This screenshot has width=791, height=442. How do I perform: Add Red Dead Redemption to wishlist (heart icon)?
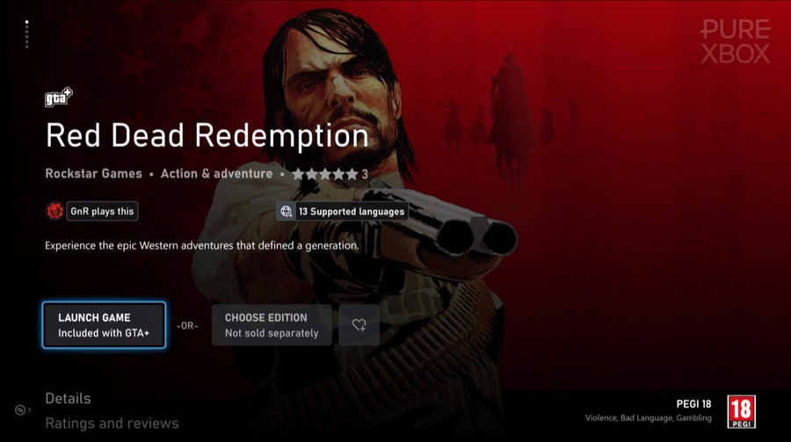359,325
